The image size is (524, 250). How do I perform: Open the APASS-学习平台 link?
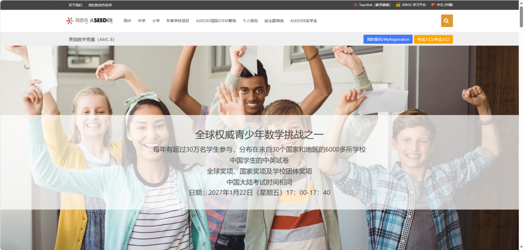pyautogui.click(x=414, y=5)
